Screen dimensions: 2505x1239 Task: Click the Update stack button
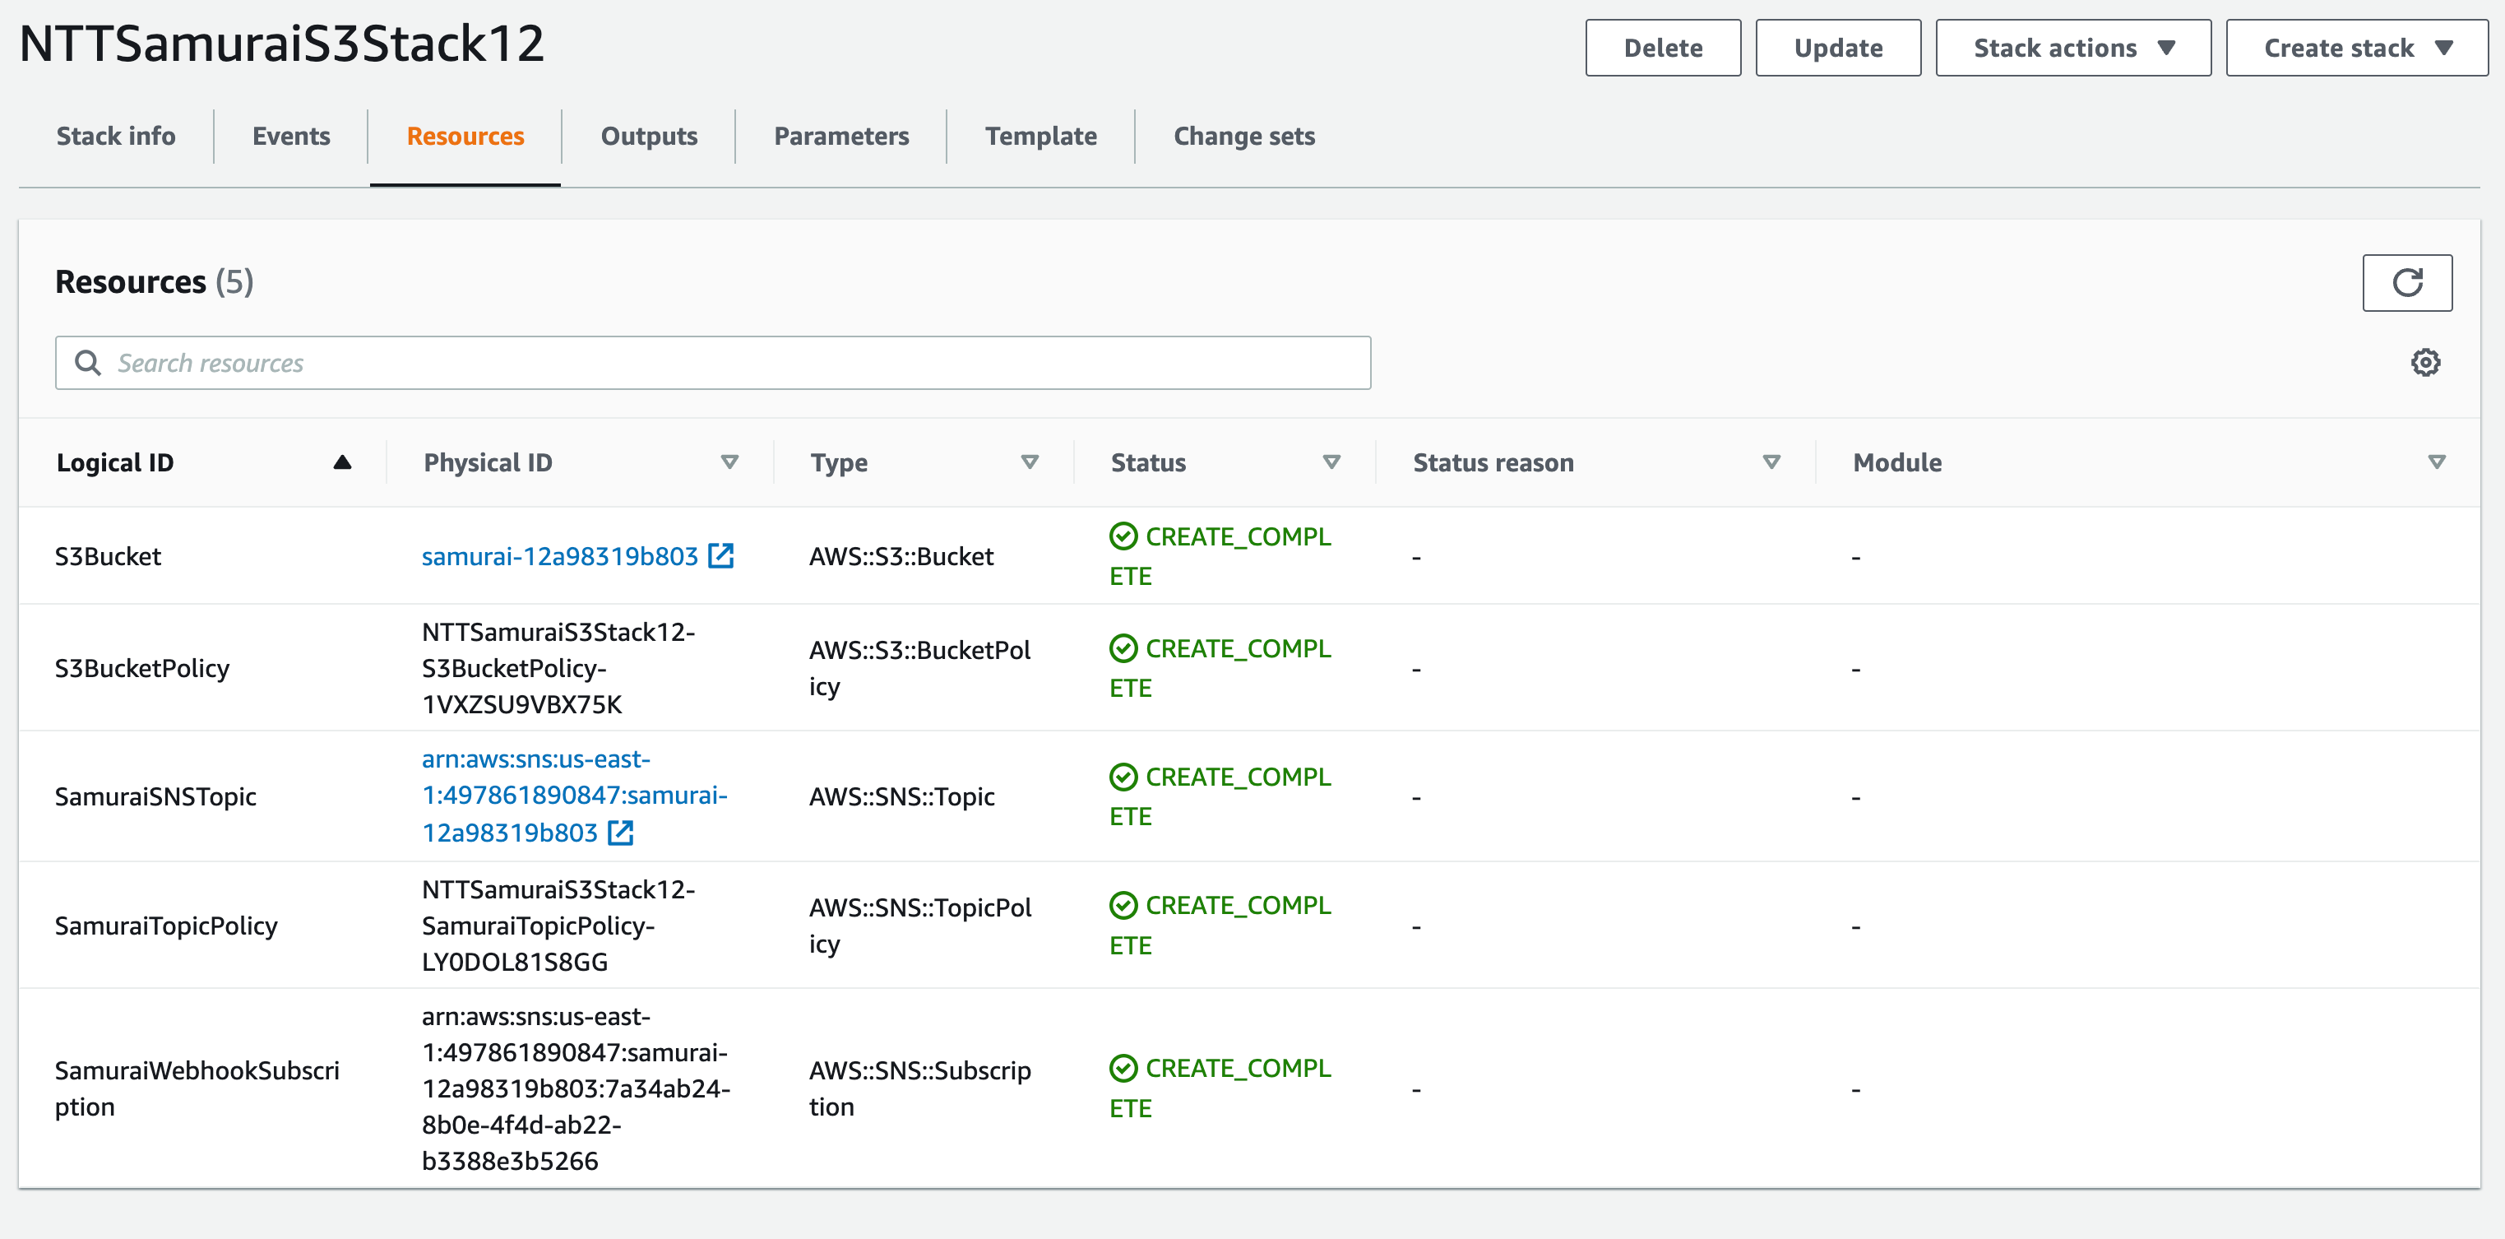point(1838,48)
